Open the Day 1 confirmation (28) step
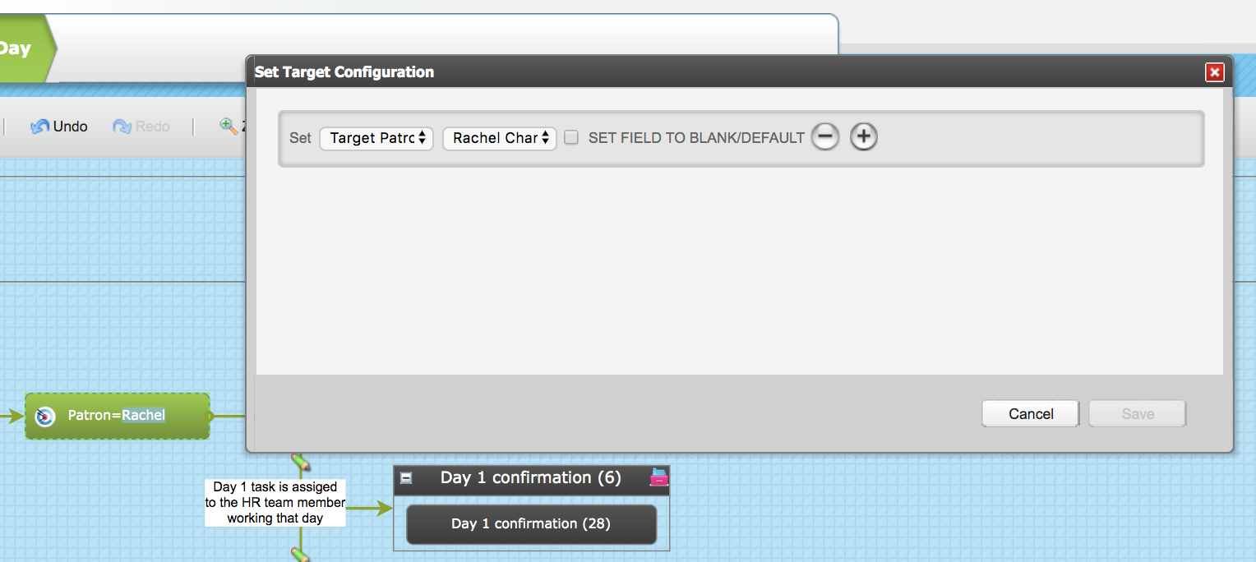Viewport: 1256px width, 562px height. click(531, 524)
